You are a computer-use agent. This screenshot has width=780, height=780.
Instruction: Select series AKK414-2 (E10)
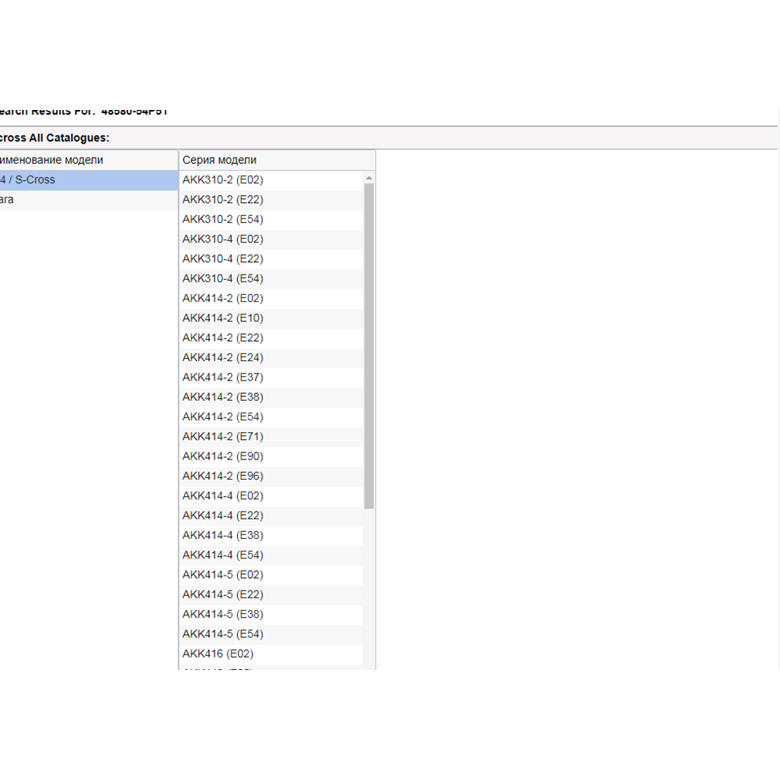(x=223, y=318)
